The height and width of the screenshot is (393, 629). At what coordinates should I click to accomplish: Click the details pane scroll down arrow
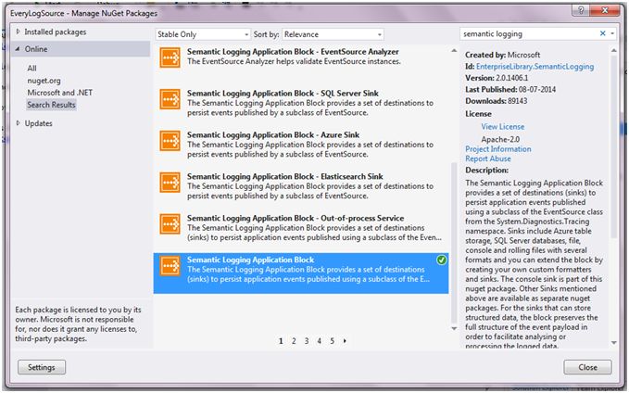pyautogui.click(x=614, y=343)
